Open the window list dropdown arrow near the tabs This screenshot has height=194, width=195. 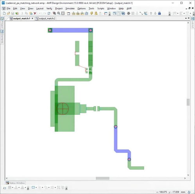click(x=186, y=18)
